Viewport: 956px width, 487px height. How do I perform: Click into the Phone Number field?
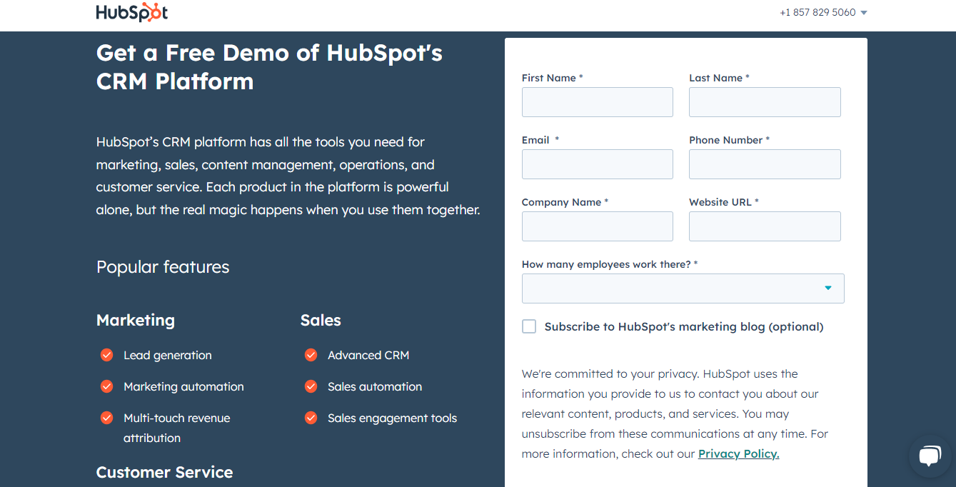pyautogui.click(x=765, y=164)
